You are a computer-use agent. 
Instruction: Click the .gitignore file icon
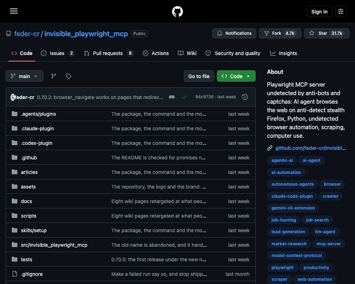(15, 274)
